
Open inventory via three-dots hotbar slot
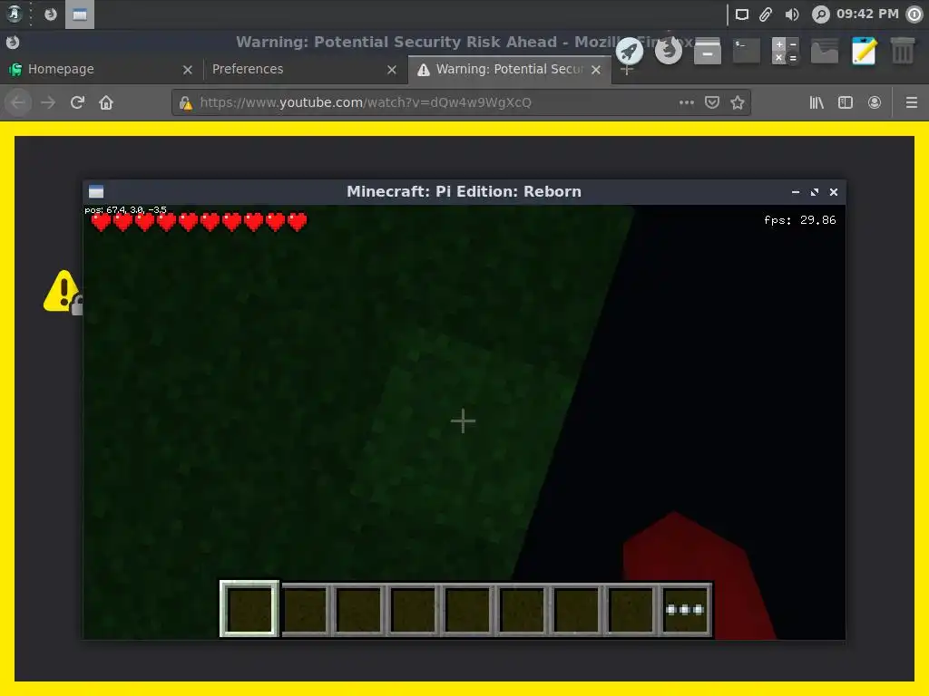[x=686, y=610]
